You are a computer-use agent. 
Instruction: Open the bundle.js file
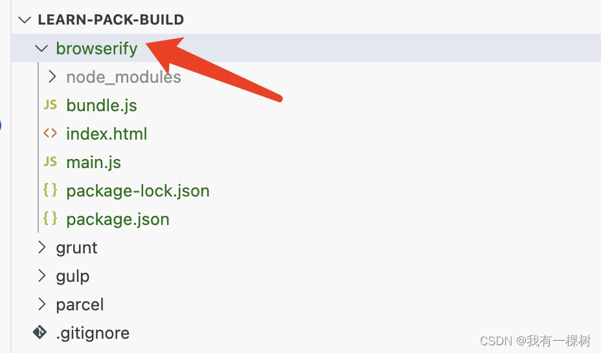coord(102,105)
